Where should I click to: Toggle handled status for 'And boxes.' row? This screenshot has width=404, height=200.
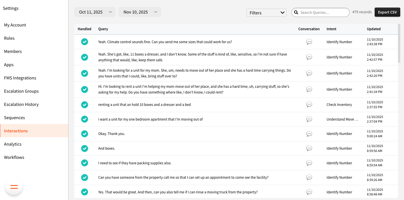pyautogui.click(x=84, y=148)
